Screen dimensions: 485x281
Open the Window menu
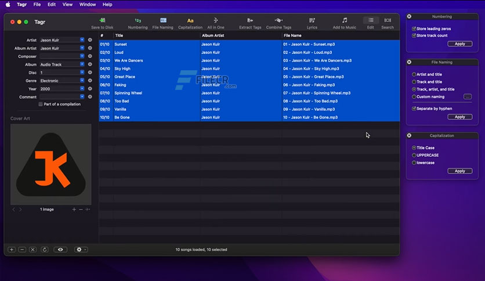(x=88, y=4)
